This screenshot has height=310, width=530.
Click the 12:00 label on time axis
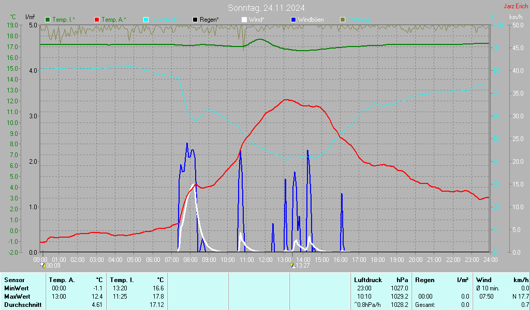click(x=266, y=259)
